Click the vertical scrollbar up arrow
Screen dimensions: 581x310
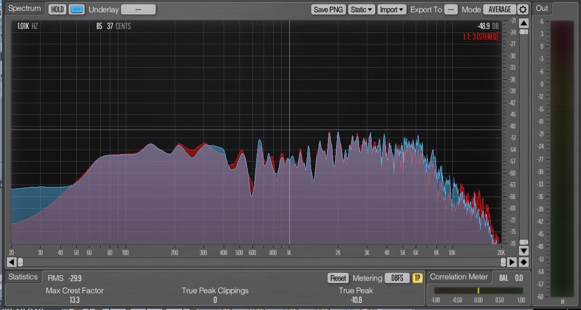point(523,23)
